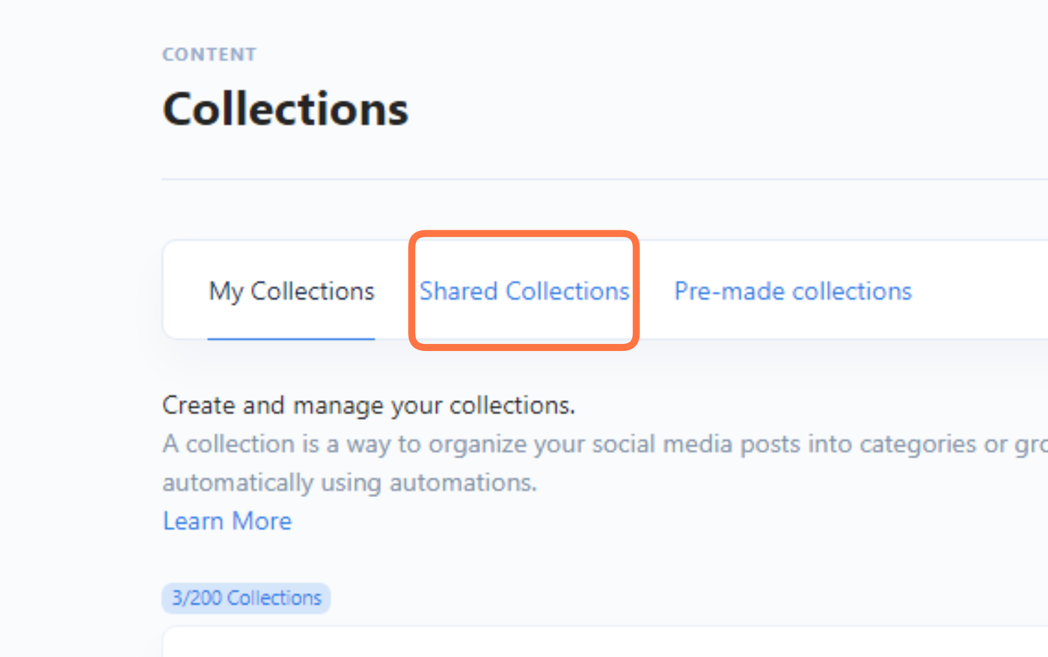Switch to the My Collections tab

point(292,291)
